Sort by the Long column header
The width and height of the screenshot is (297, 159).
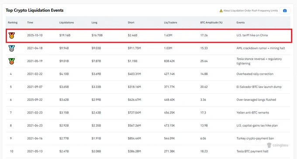(94, 23)
